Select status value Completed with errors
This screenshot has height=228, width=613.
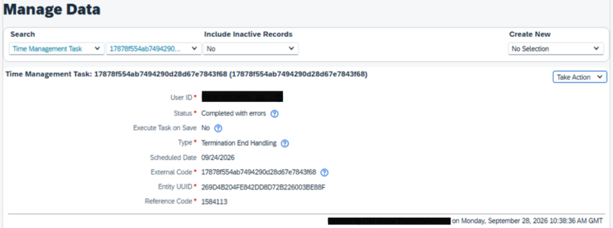coord(233,114)
